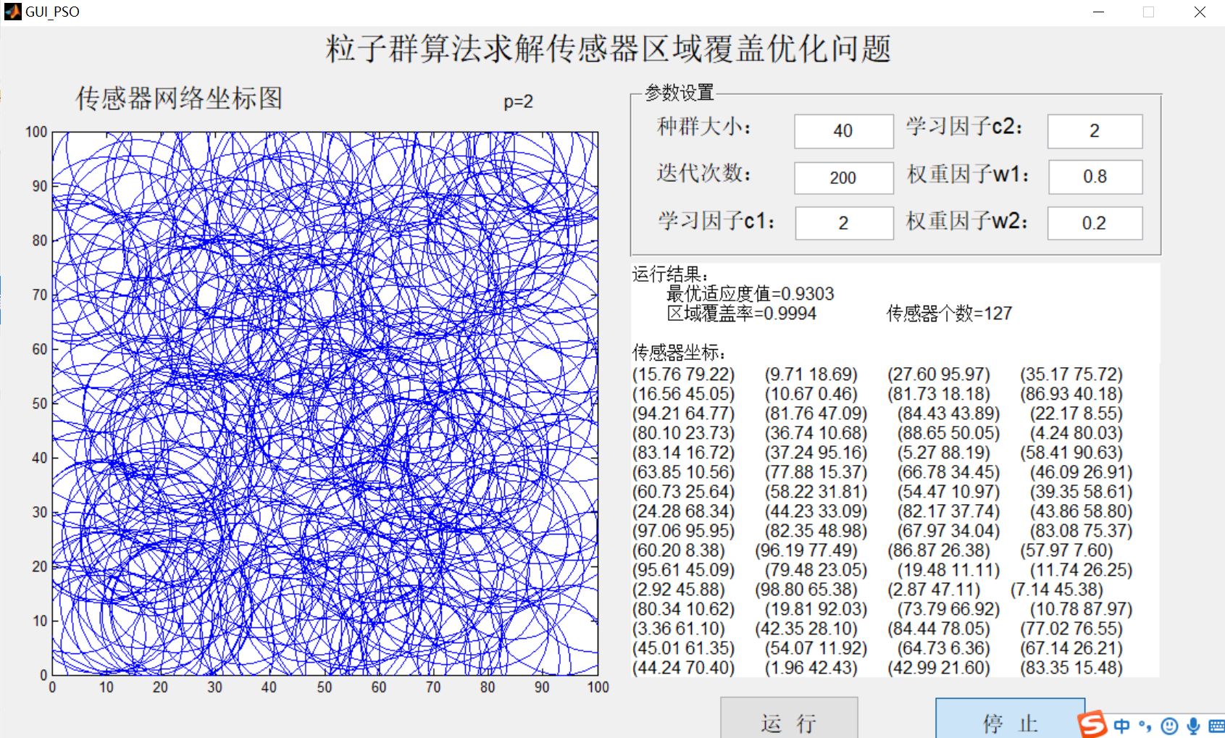Toggle between Chinese and English input mode
1225x738 pixels.
coord(1122,725)
